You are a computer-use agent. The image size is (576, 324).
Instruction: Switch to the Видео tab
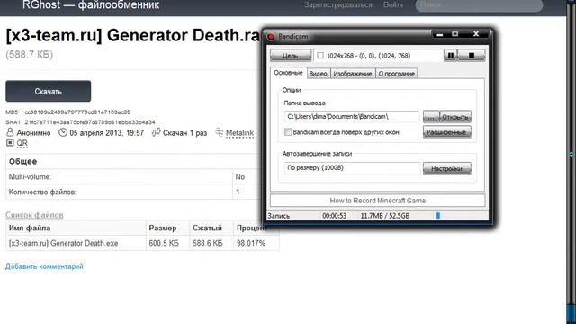tap(318, 74)
